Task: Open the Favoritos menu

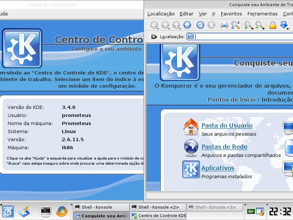Action: coord(231,14)
